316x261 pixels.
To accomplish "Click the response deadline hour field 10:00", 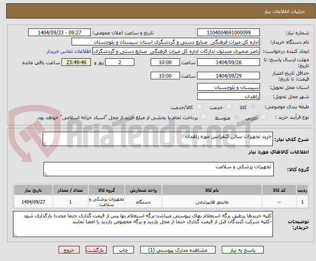I will click(x=165, y=62).
